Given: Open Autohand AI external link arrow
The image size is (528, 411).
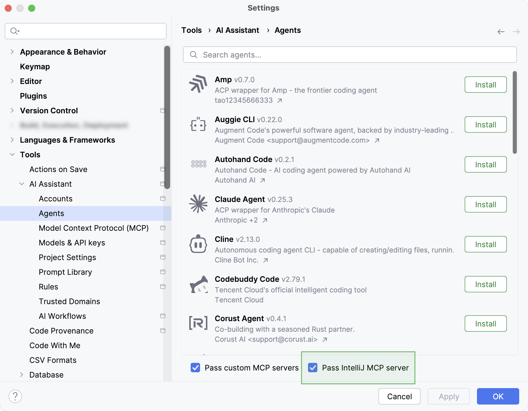Looking at the screenshot, I should [263, 180].
